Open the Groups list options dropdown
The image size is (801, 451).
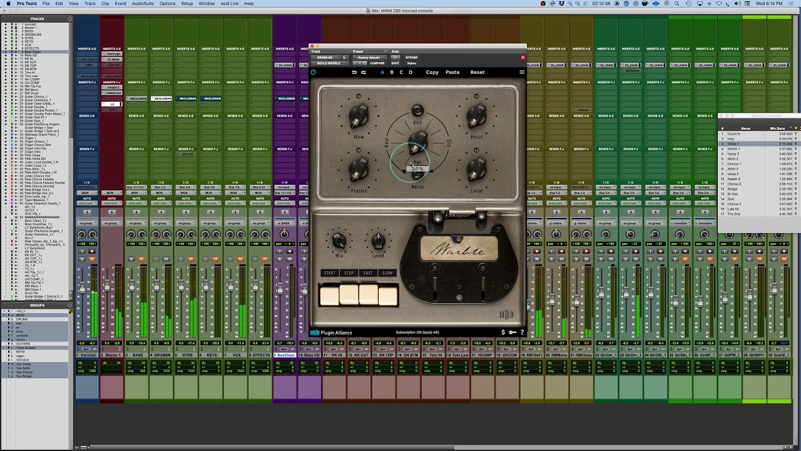tap(70, 305)
